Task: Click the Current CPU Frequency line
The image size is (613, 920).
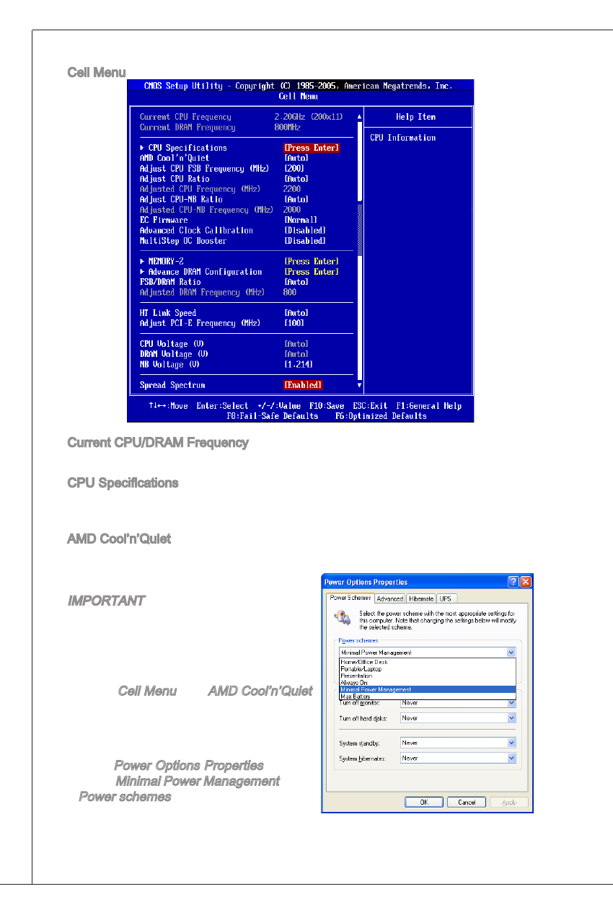Action: [242, 117]
